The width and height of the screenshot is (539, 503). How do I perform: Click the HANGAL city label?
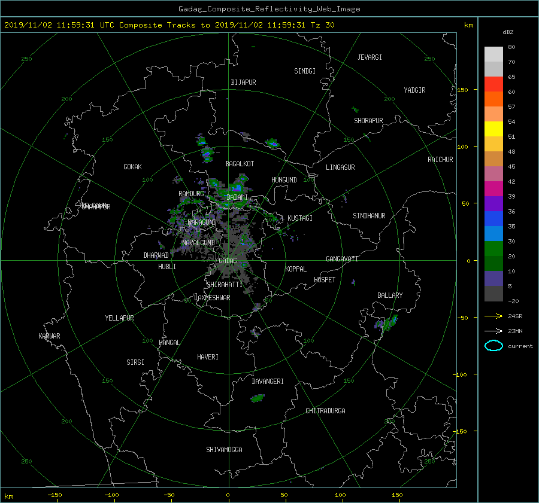[169, 343]
